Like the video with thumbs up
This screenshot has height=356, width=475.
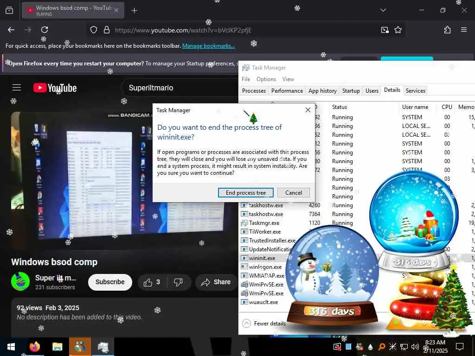pos(152,282)
